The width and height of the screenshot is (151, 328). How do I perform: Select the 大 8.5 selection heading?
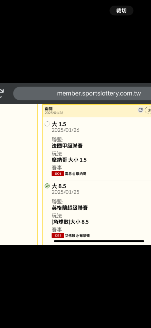coord(59,186)
